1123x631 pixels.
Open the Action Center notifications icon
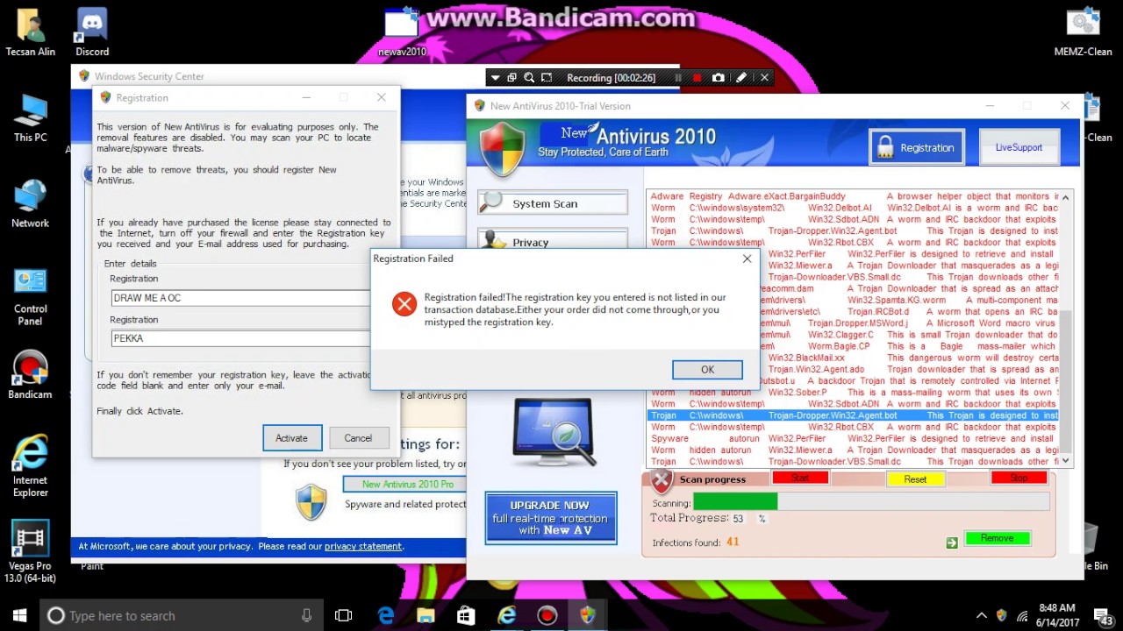click(1106, 617)
